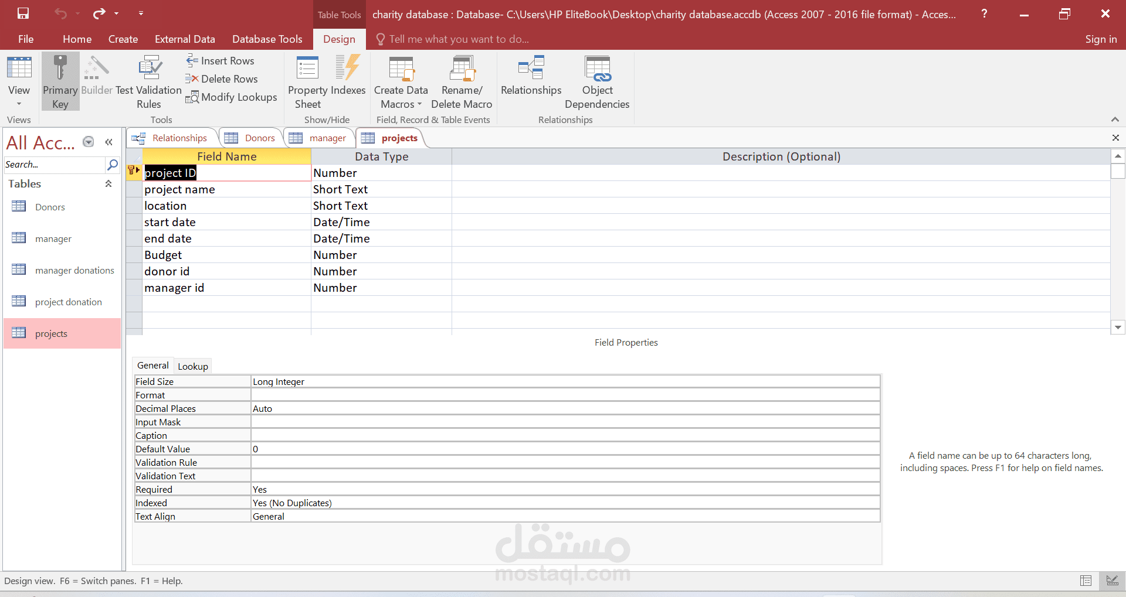
Task: Expand the View dropdown arrow
Action: pos(19,104)
